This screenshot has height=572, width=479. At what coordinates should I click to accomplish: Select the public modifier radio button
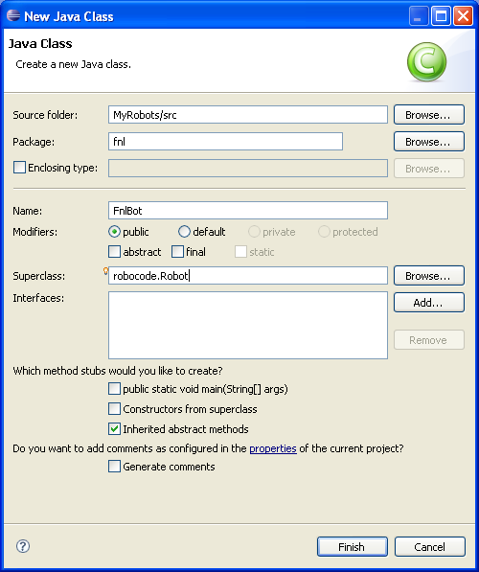point(114,232)
